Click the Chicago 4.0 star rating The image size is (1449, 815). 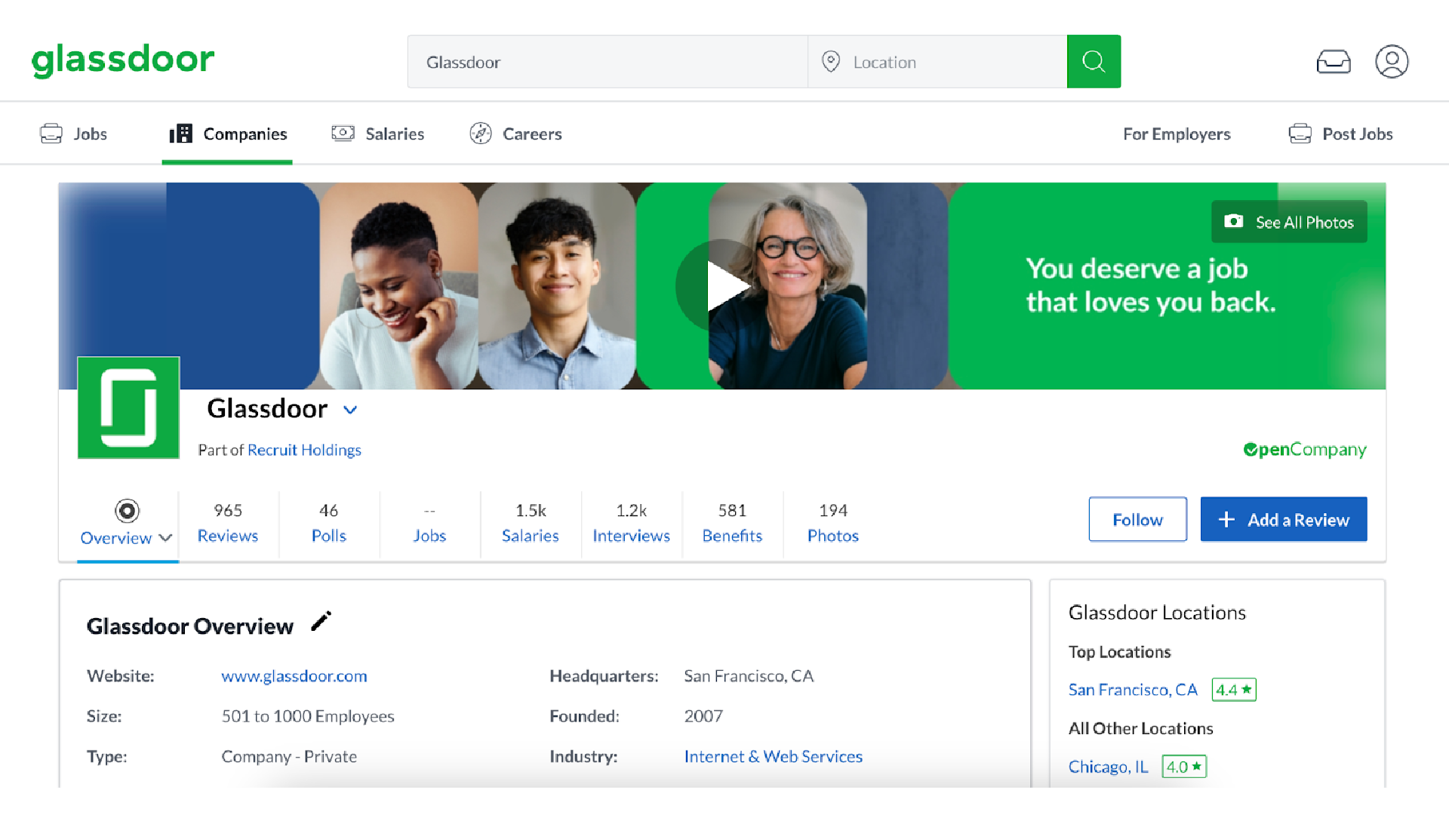[x=1184, y=767]
